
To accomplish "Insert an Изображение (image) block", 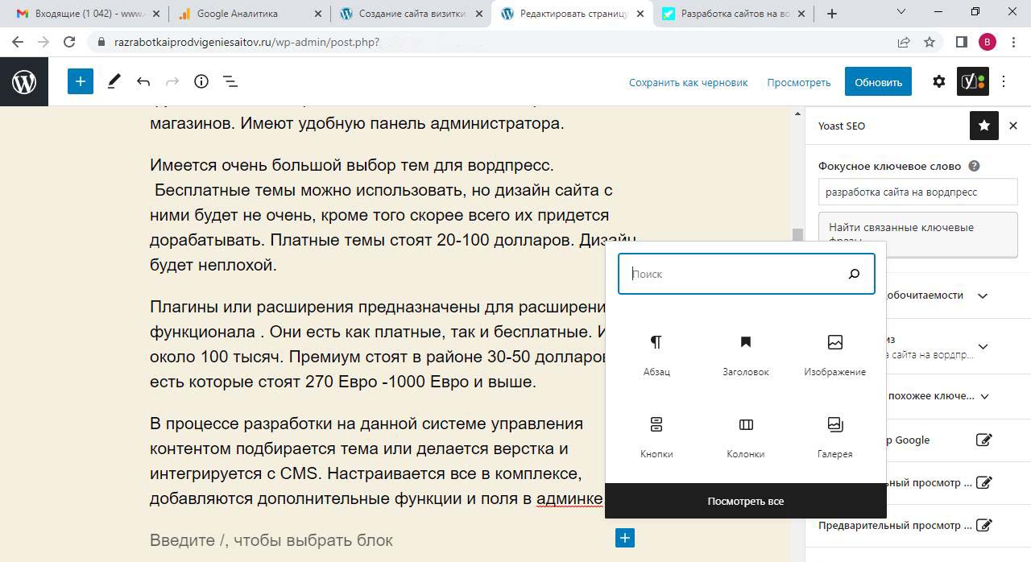I will [834, 354].
